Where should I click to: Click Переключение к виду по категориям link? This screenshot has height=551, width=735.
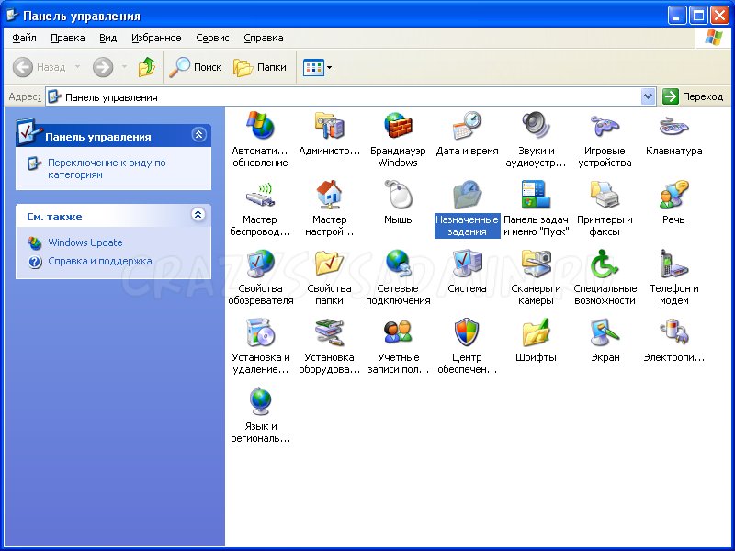(x=107, y=168)
